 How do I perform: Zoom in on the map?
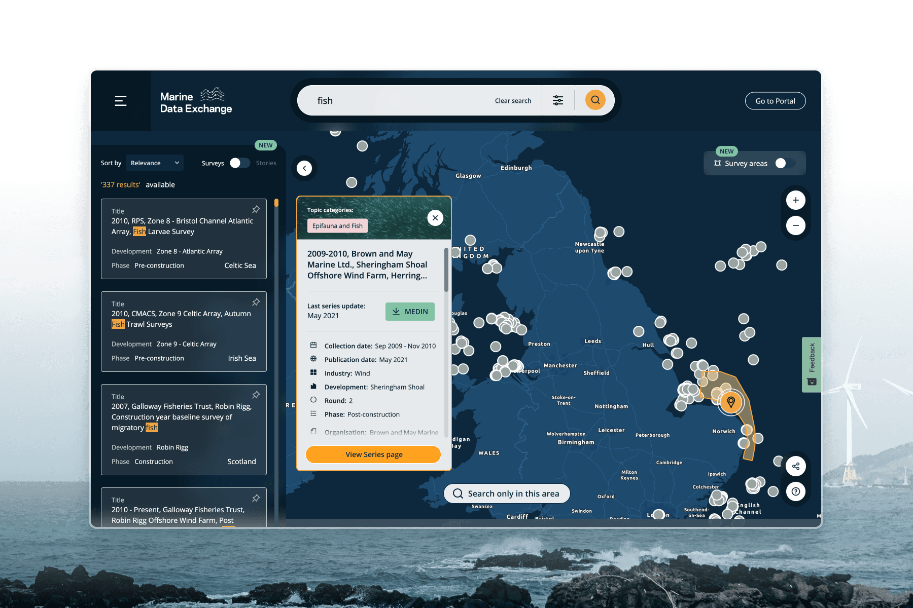[x=796, y=200]
